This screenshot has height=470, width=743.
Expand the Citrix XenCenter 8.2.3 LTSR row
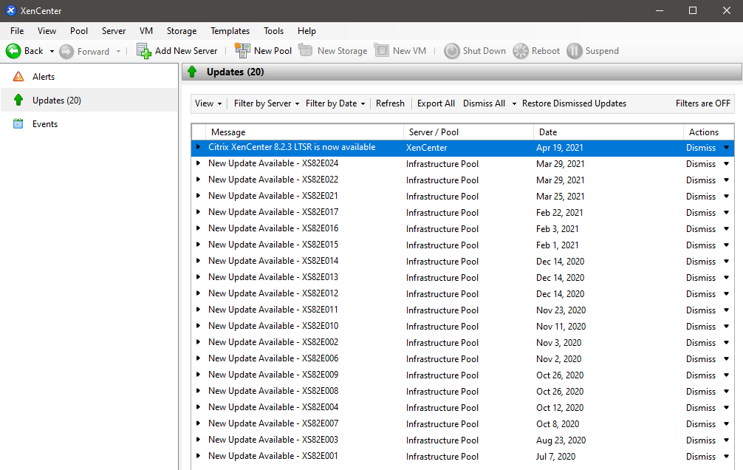tap(198, 147)
